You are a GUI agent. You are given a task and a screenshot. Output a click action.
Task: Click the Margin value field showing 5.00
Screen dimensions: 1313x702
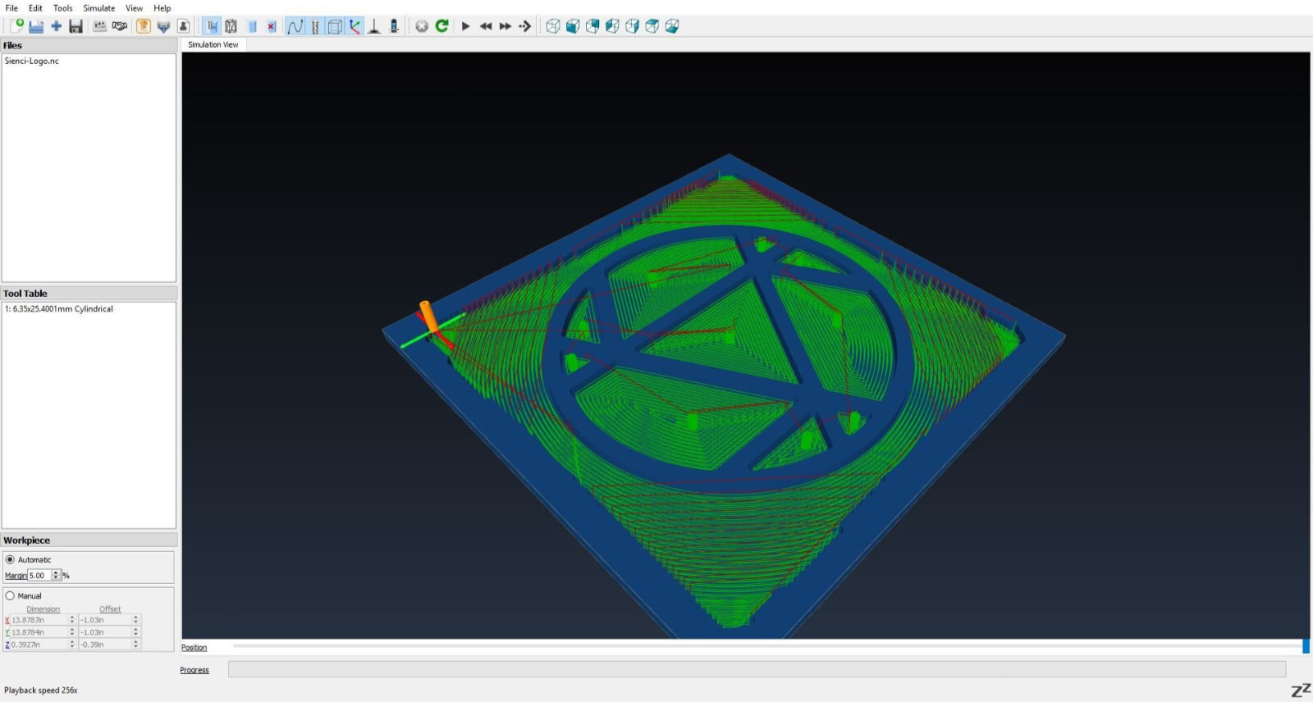(40, 575)
